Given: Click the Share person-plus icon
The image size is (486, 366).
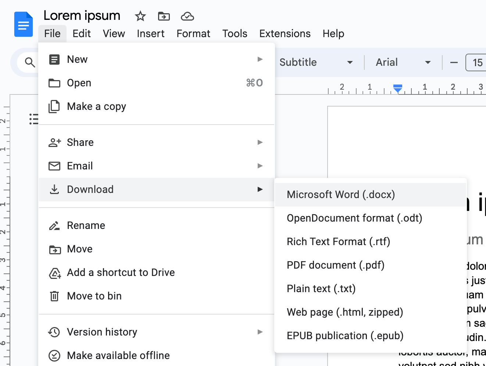Looking at the screenshot, I should coord(54,143).
